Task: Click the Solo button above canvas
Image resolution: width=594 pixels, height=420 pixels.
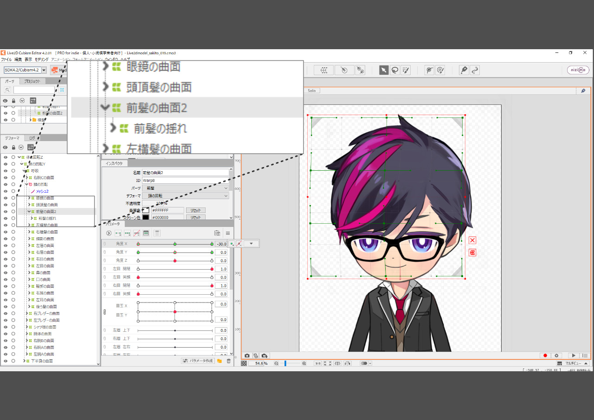Action: pos(312,90)
